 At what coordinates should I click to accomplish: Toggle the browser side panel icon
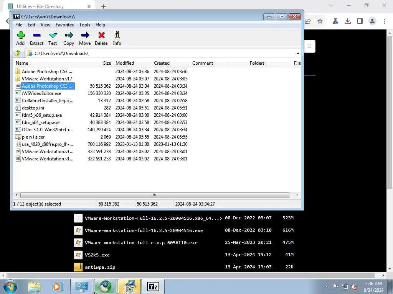360,21
